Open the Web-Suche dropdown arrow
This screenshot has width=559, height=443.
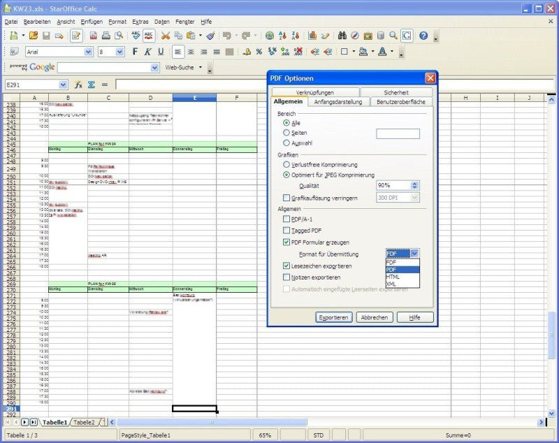click(x=201, y=67)
